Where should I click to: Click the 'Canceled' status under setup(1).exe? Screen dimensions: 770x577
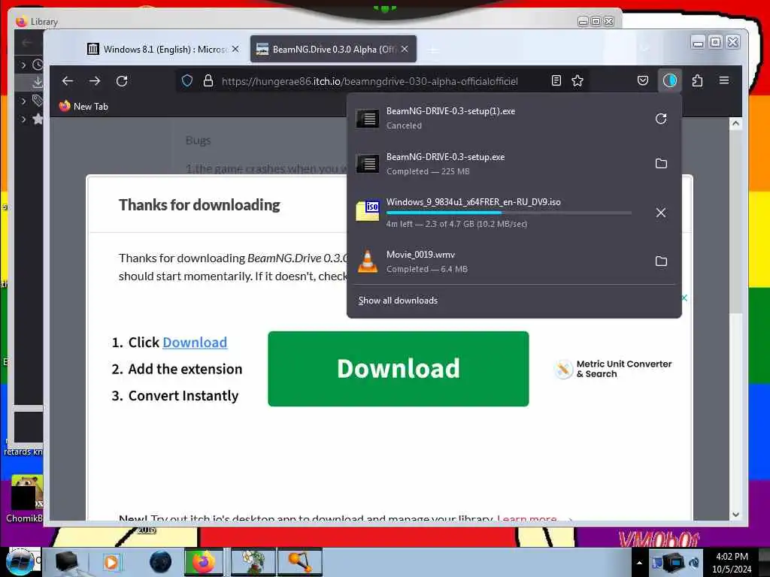click(404, 125)
